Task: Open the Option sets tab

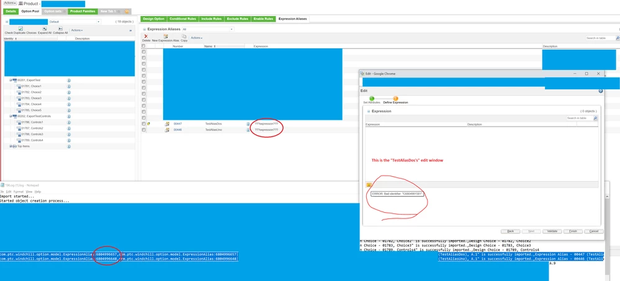Action: click(x=55, y=11)
